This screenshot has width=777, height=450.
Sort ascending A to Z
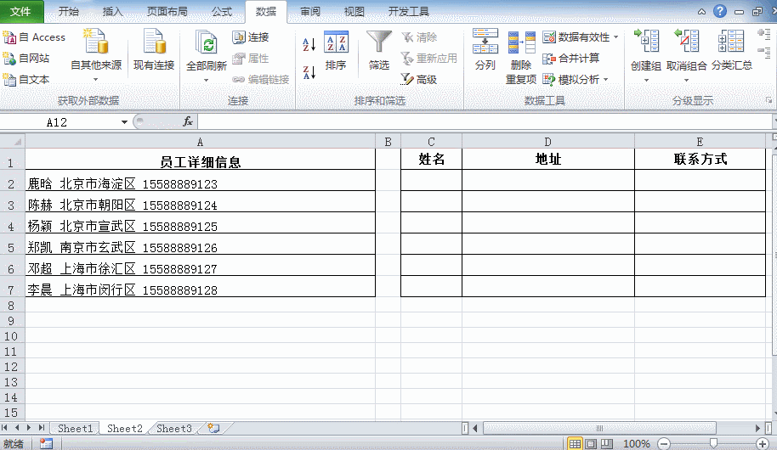point(309,44)
